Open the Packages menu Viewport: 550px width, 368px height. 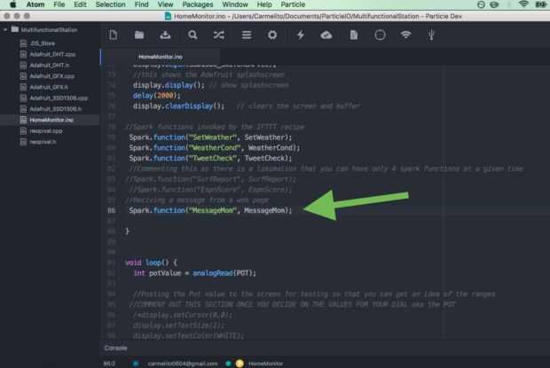tap(198, 4)
